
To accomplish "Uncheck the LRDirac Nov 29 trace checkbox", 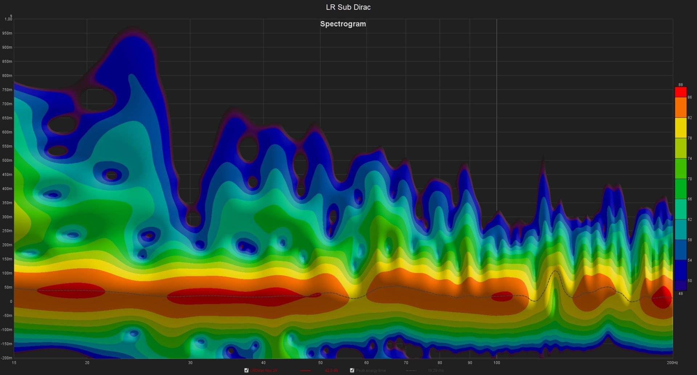I will coord(246,370).
